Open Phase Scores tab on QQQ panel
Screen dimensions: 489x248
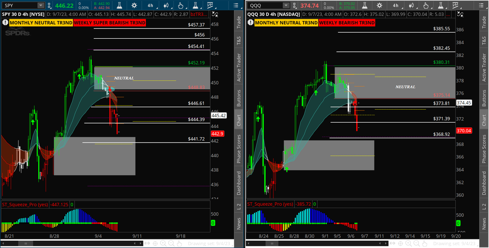coord(484,148)
